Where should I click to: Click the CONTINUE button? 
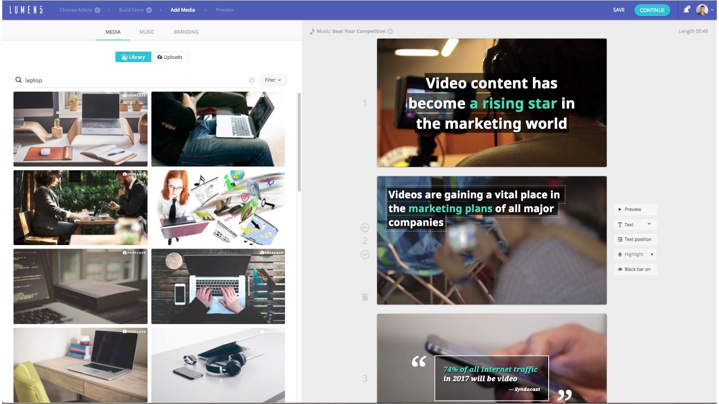[x=652, y=10]
